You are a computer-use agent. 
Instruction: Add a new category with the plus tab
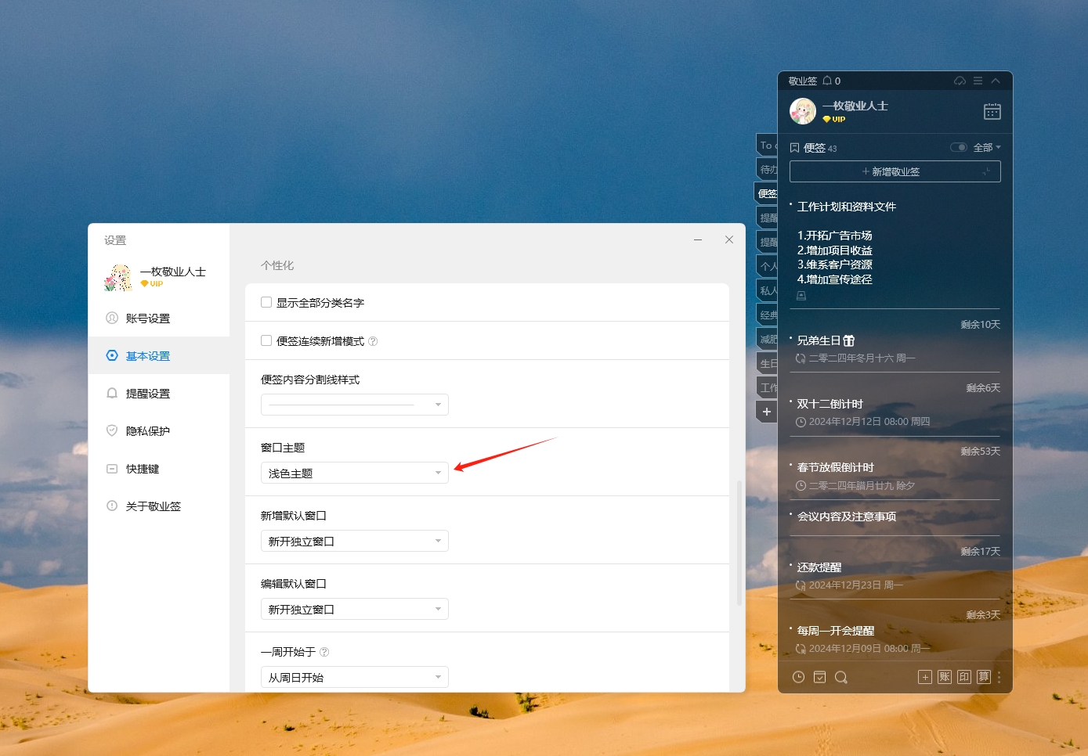click(767, 412)
